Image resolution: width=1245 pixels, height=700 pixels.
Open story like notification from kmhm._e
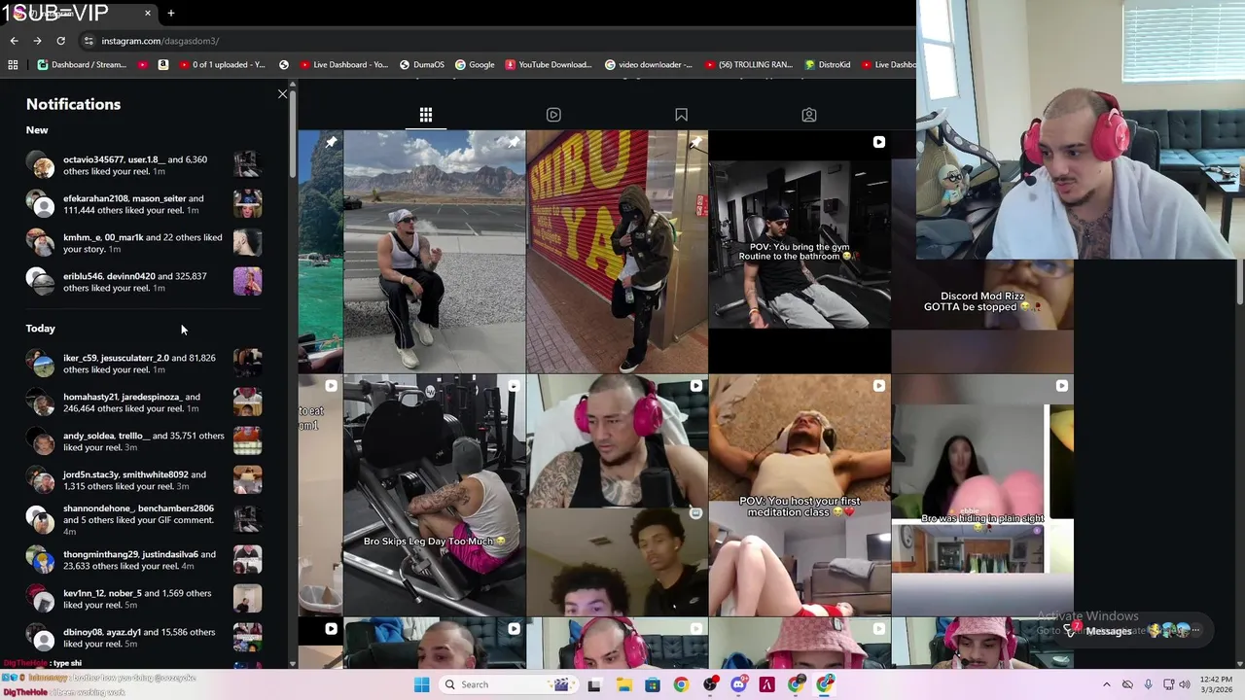click(144, 243)
